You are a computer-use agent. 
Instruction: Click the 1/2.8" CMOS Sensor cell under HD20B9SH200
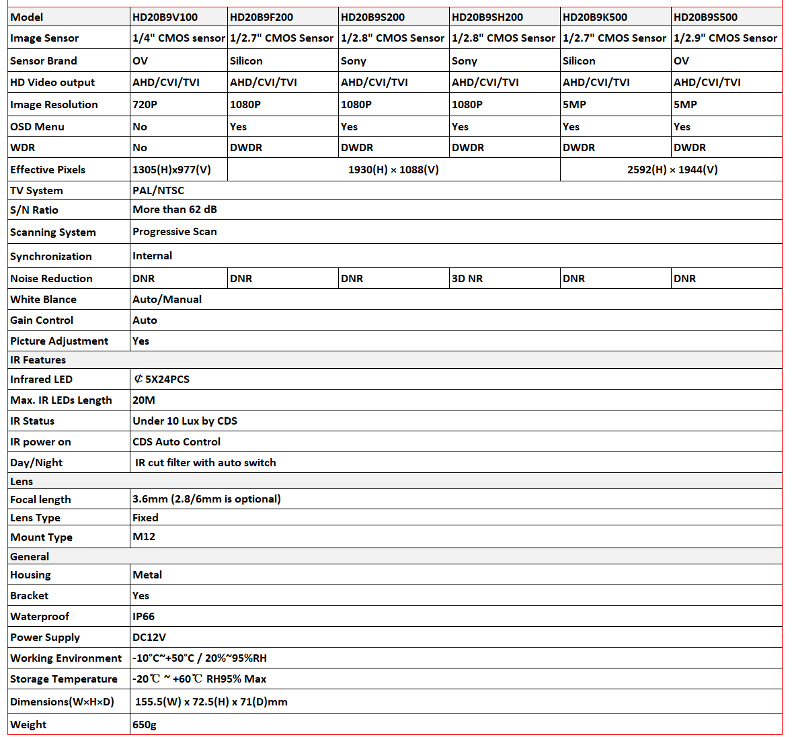(504, 38)
